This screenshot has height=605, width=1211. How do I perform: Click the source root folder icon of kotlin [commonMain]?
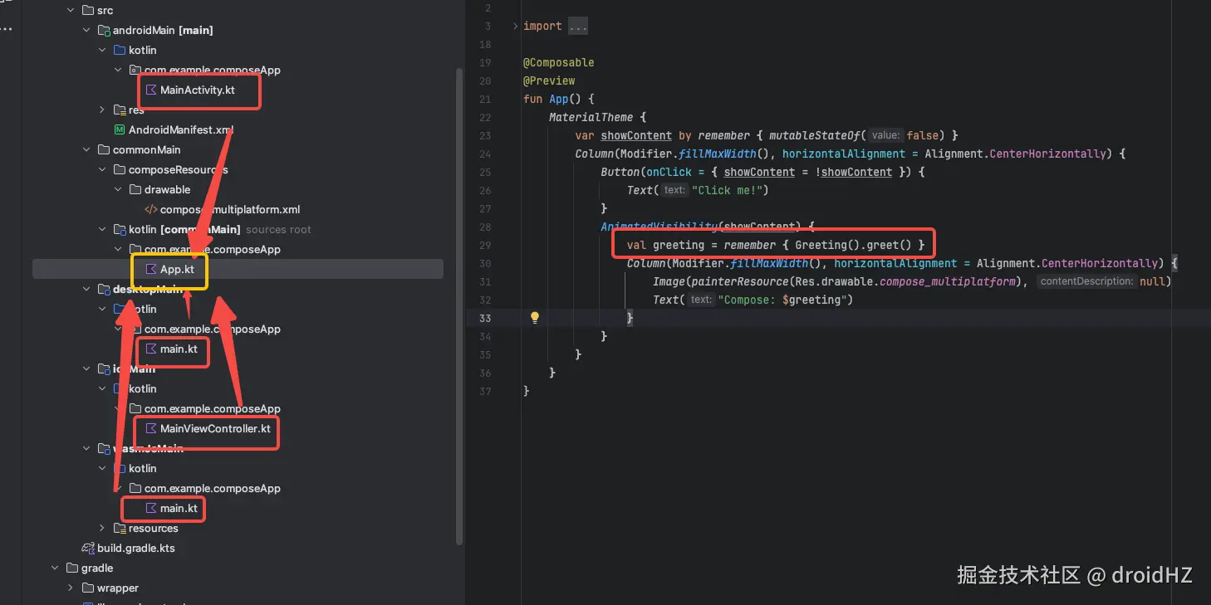click(120, 229)
